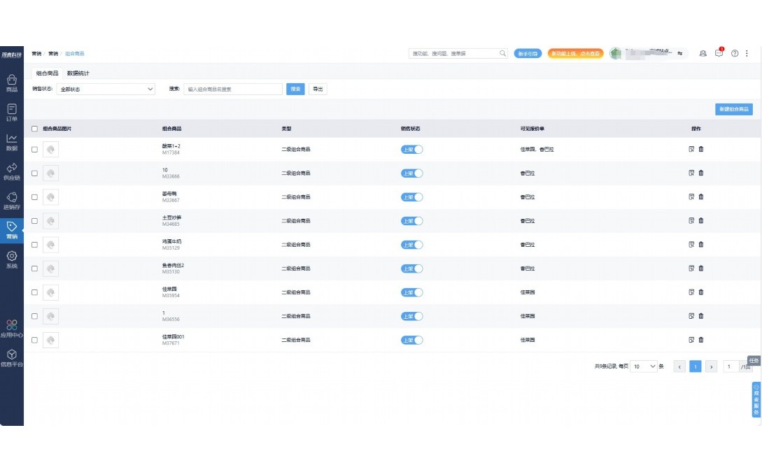Open message notifications icon with red badge

pos(719,54)
